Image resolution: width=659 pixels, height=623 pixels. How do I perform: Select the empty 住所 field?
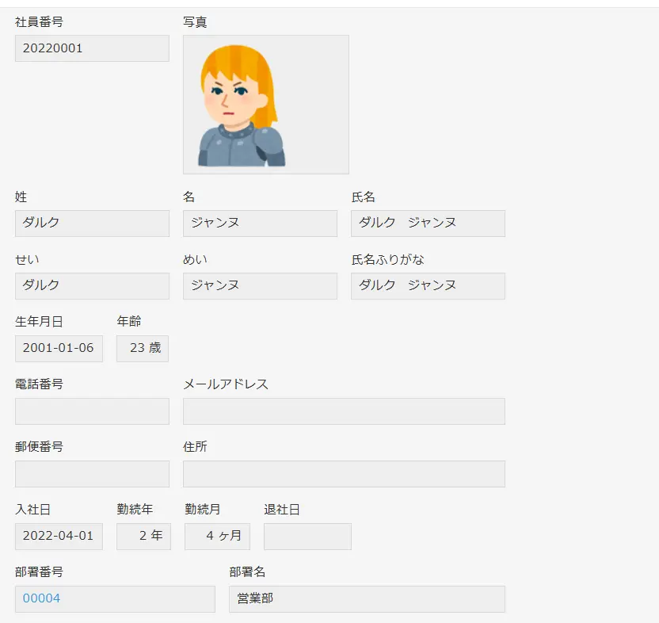coord(344,473)
